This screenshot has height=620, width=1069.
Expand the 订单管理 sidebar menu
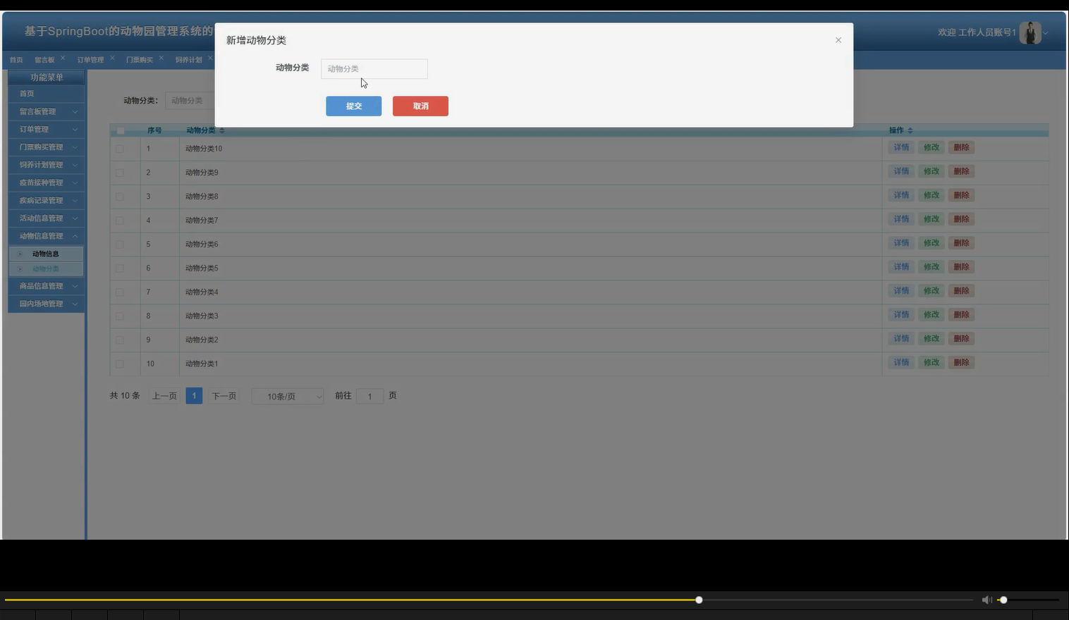click(x=47, y=129)
